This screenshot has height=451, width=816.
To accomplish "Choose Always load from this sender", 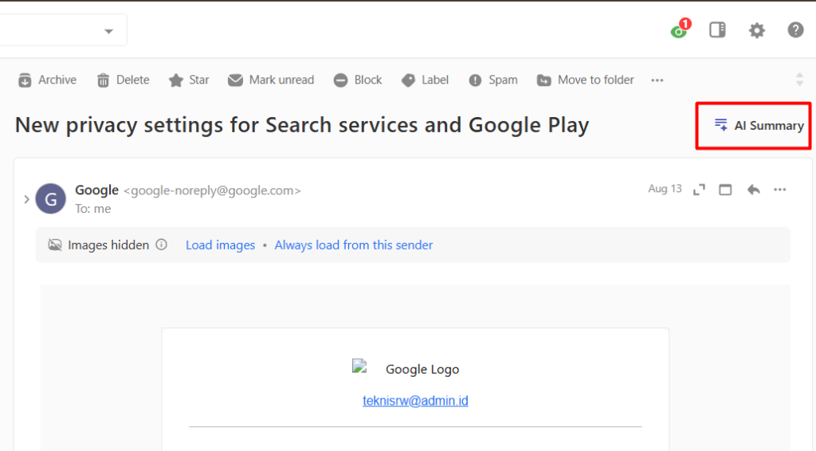I will tap(354, 245).
